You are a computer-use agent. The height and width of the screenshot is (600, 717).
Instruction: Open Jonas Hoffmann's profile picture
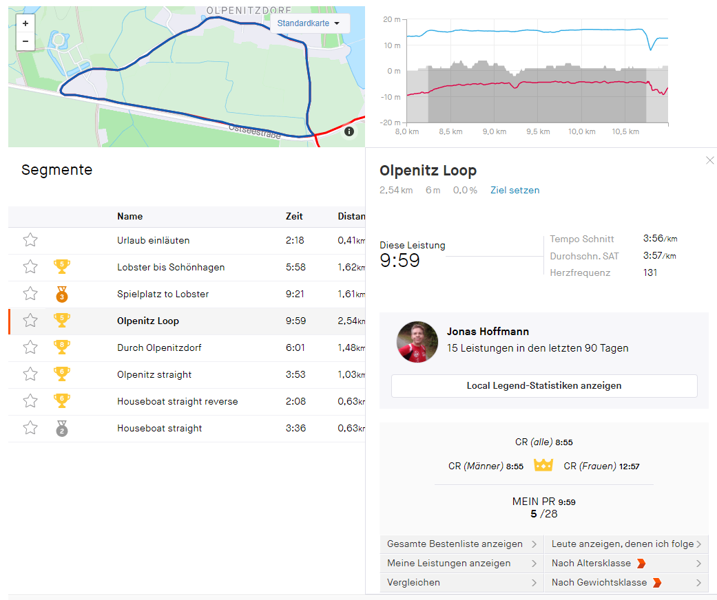click(417, 342)
